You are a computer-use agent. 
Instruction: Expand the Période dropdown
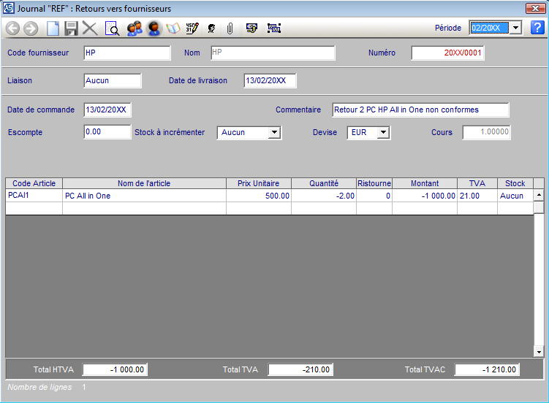point(515,28)
